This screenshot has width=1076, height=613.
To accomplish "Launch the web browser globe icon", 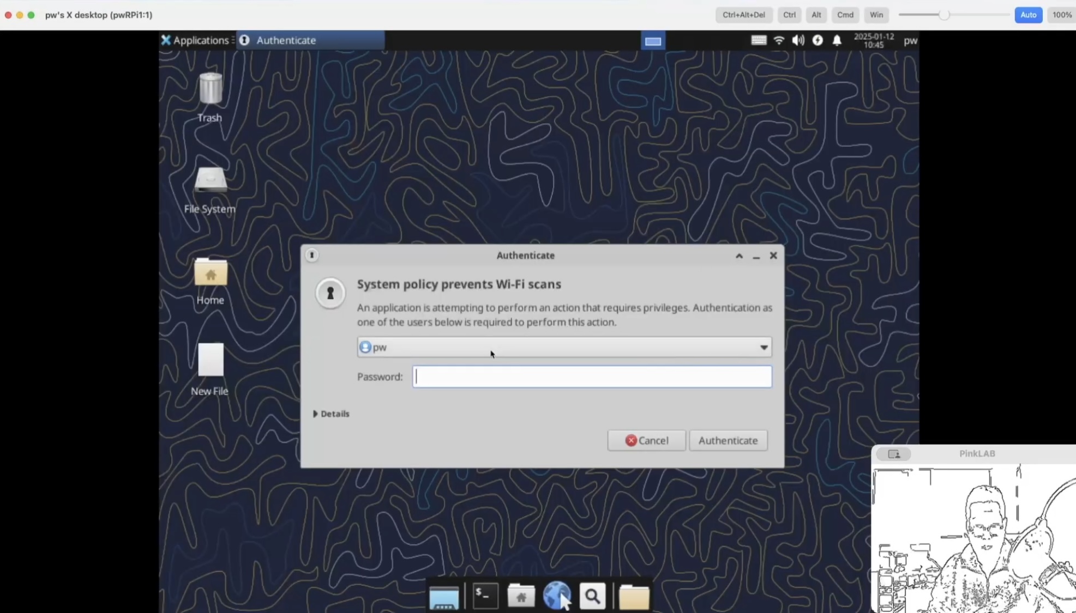I will (x=556, y=596).
